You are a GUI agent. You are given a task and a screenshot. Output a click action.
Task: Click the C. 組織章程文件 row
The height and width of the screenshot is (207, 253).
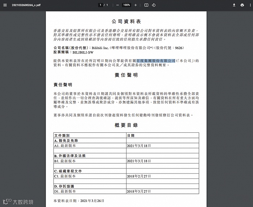tap(90, 171)
